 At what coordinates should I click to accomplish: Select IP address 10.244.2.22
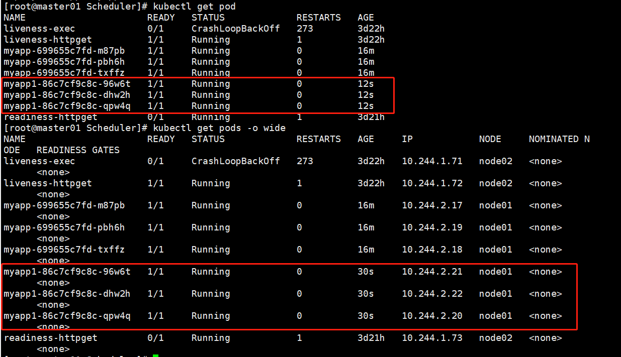point(432,294)
